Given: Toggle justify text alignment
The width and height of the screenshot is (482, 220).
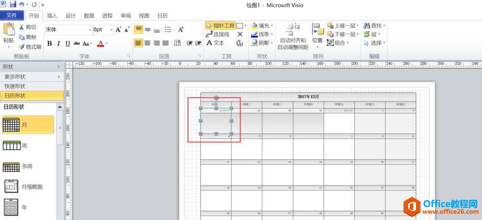Looking at the screenshot, I should coord(166,43).
